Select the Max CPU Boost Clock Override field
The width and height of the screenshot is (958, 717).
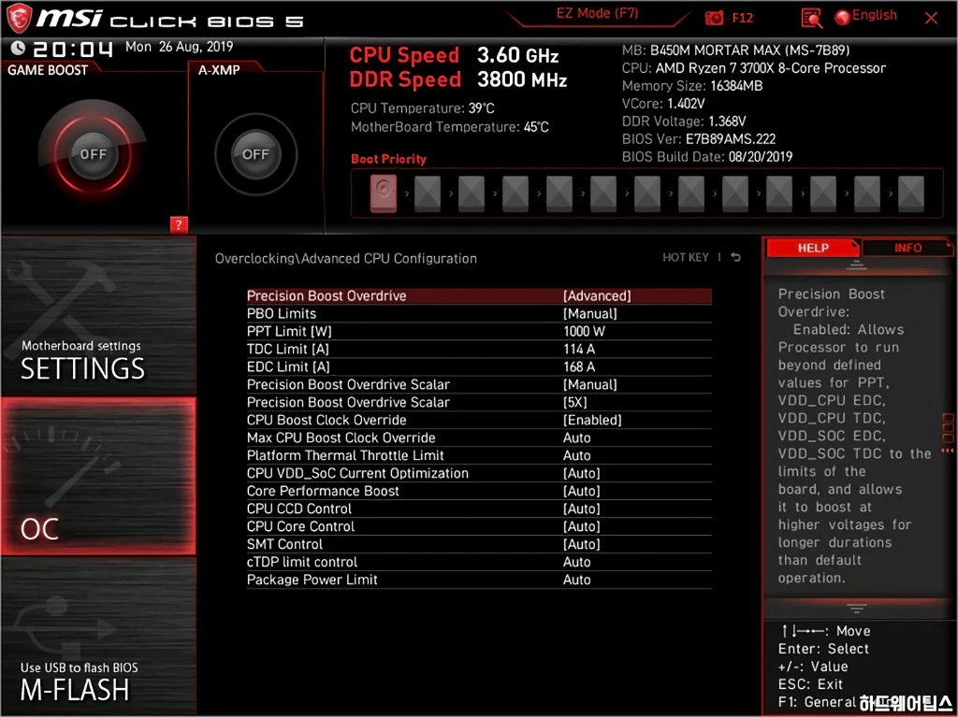[x=479, y=437]
